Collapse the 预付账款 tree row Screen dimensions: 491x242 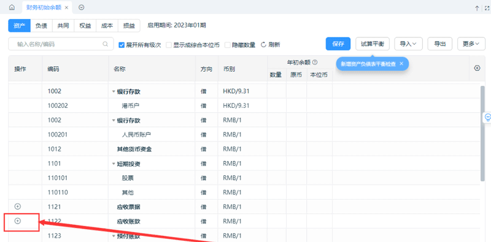114,236
